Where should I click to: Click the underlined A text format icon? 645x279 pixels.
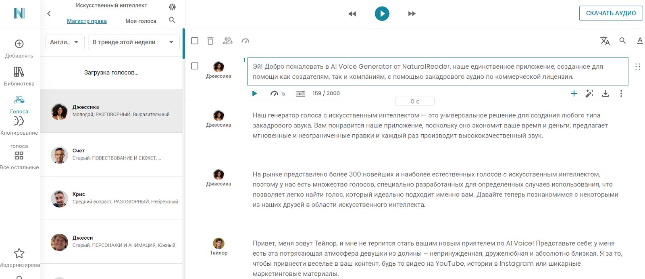pyautogui.click(x=640, y=41)
